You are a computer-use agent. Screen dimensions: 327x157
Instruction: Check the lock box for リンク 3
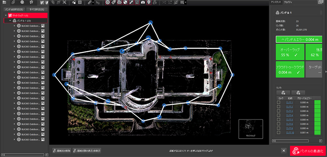click(x=278, y=111)
